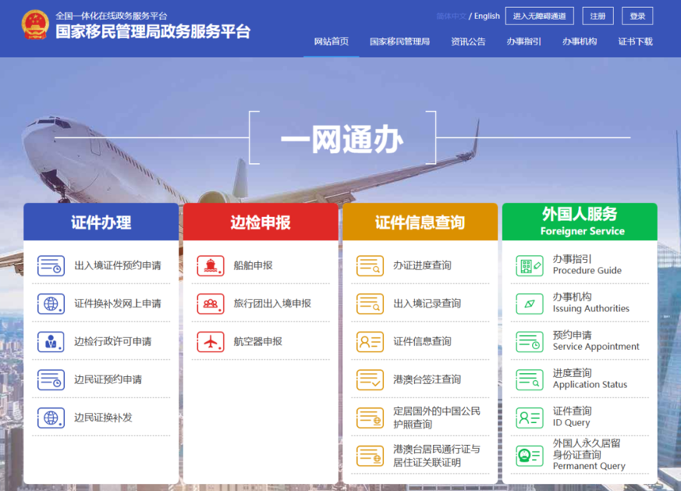Click the Issuing Authorities icon
The height and width of the screenshot is (491, 681).
click(530, 304)
